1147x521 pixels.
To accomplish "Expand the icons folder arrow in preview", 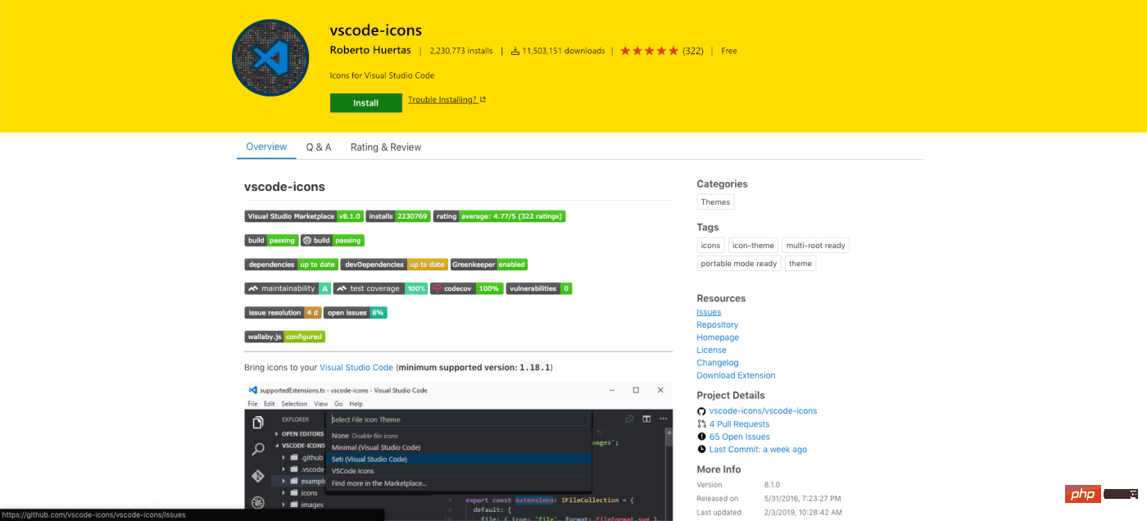I will [x=283, y=493].
